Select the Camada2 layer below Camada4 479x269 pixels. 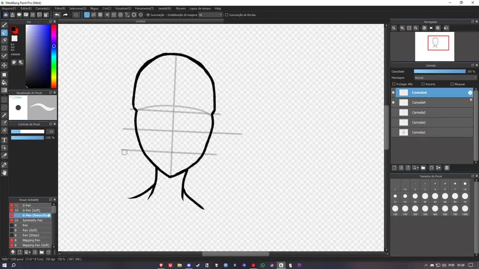[432, 113]
